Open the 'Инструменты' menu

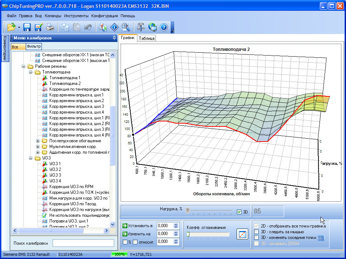[x=76, y=16]
